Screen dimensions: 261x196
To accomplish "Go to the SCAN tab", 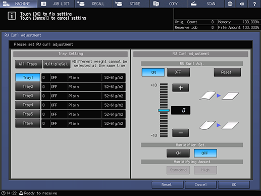I will [206, 4].
